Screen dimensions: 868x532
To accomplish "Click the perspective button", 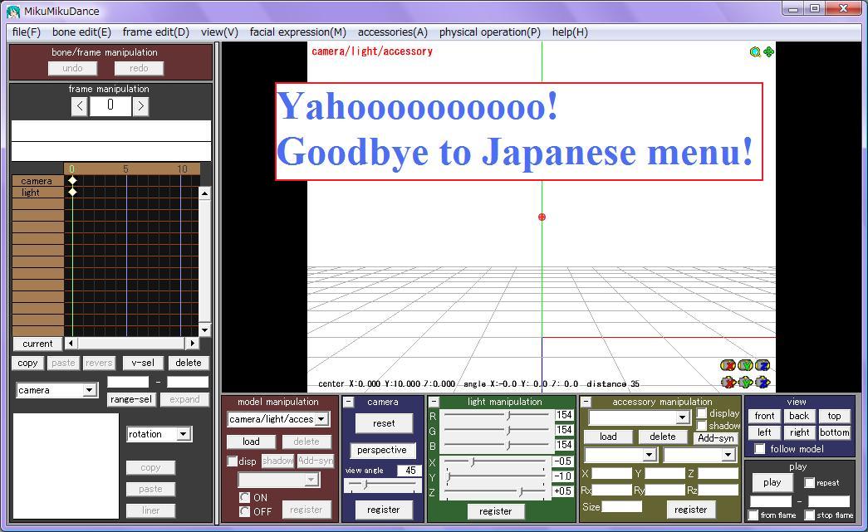I will tap(382, 450).
